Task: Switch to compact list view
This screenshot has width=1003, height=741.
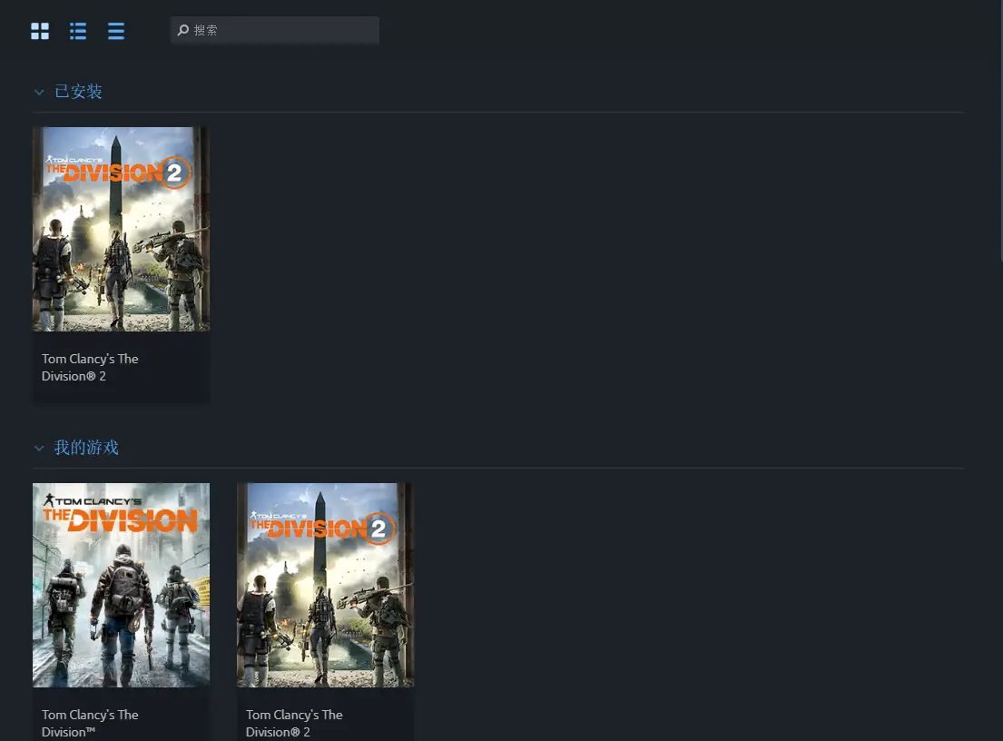Action: pyautogui.click(x=116, y=31)
